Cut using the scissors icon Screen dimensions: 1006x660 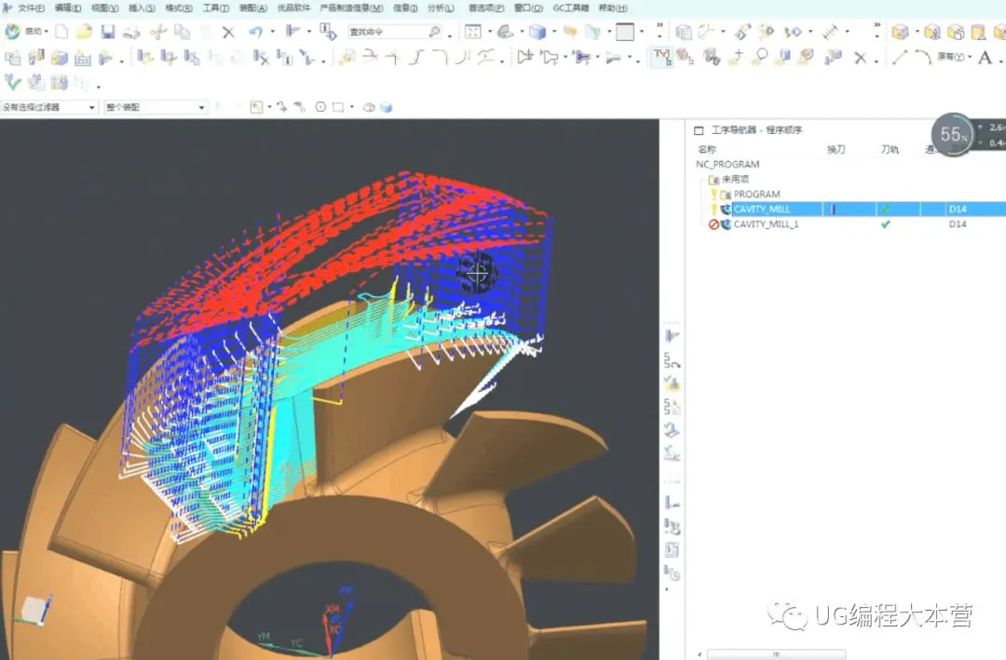pyautogui.click(x=157, y=32)
